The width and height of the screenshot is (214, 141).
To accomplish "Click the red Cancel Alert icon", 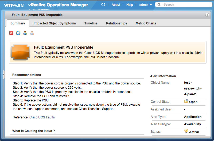I will 11,33.
